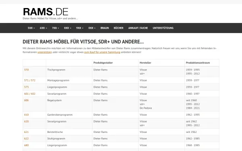
Task: Expand the 8XX dropdown menu
Action: (68, 28)
